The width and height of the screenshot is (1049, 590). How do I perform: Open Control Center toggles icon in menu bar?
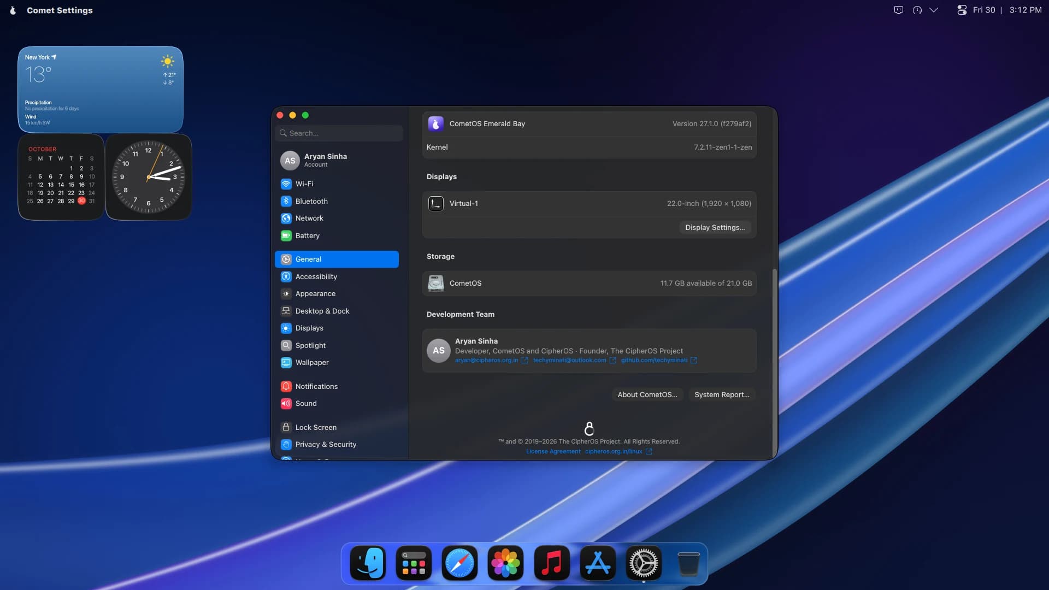click(962, 10)
